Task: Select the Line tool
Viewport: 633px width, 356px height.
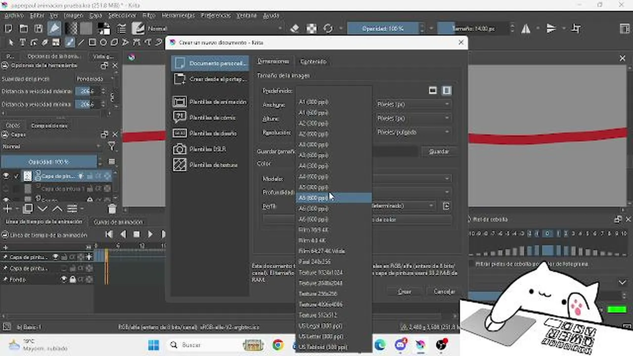Action: click(x=81, y=43)
